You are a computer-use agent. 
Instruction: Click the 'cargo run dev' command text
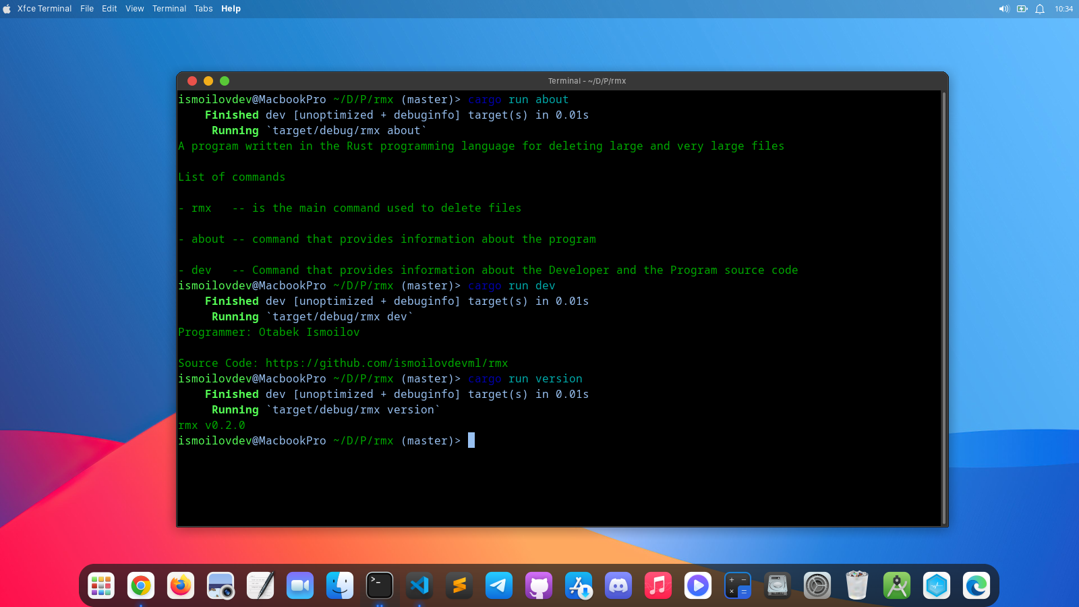[512, 285]
